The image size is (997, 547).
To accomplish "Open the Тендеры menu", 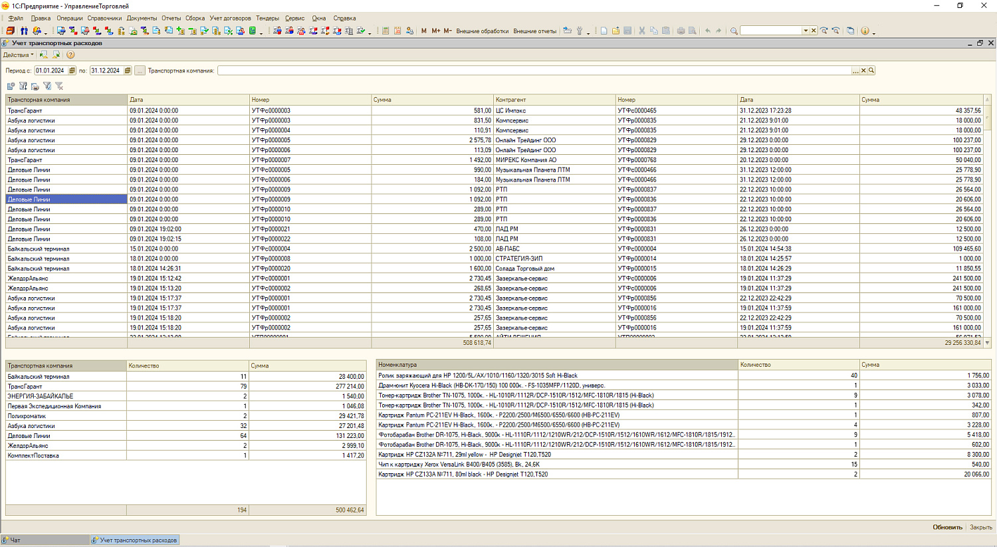I will 267,18.
